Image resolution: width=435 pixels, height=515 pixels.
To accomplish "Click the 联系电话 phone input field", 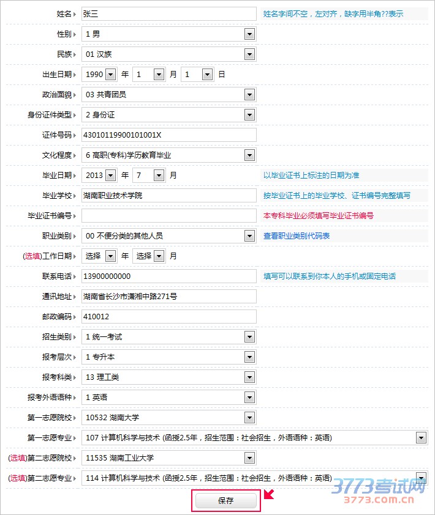I will pyautogui.click(x=168, y=276).
